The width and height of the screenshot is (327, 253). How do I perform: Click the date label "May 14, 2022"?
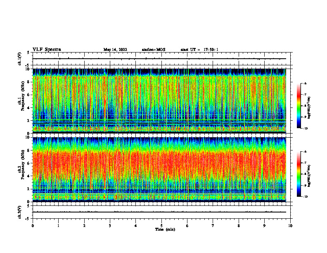pos(115,50)
